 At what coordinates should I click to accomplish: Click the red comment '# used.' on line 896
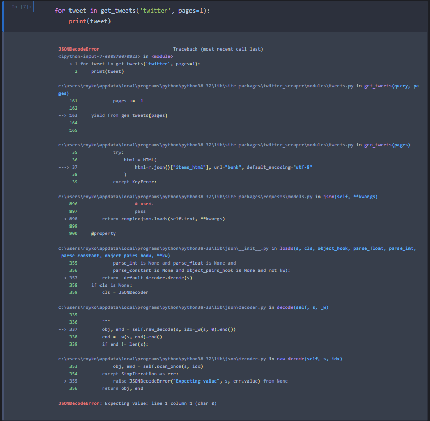coord(144,204)
